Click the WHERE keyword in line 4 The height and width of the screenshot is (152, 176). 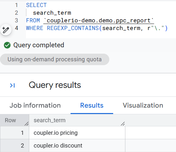click(x=35, y=28)
